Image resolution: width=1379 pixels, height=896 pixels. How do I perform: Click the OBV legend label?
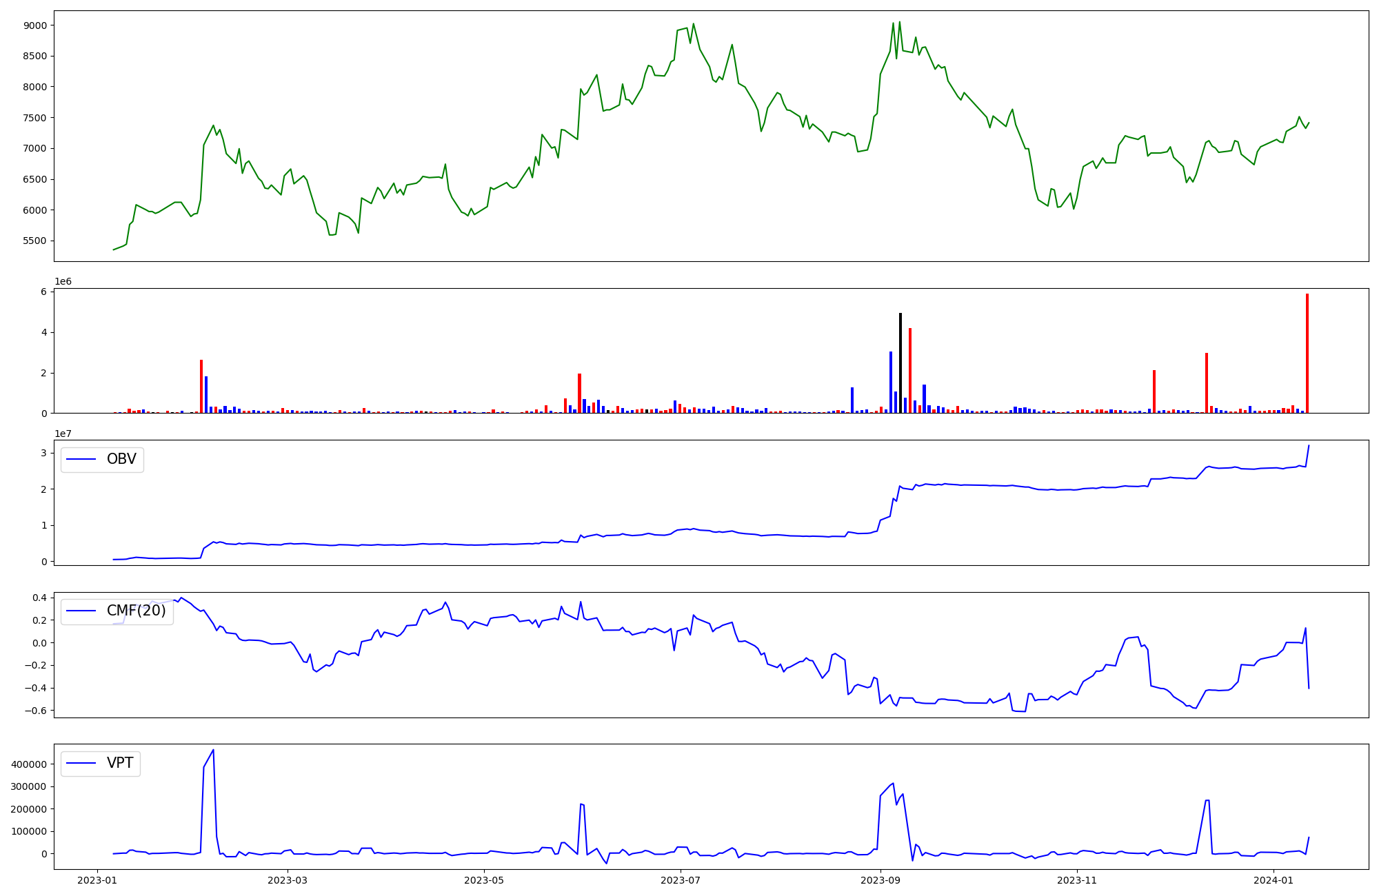[121, 459]
